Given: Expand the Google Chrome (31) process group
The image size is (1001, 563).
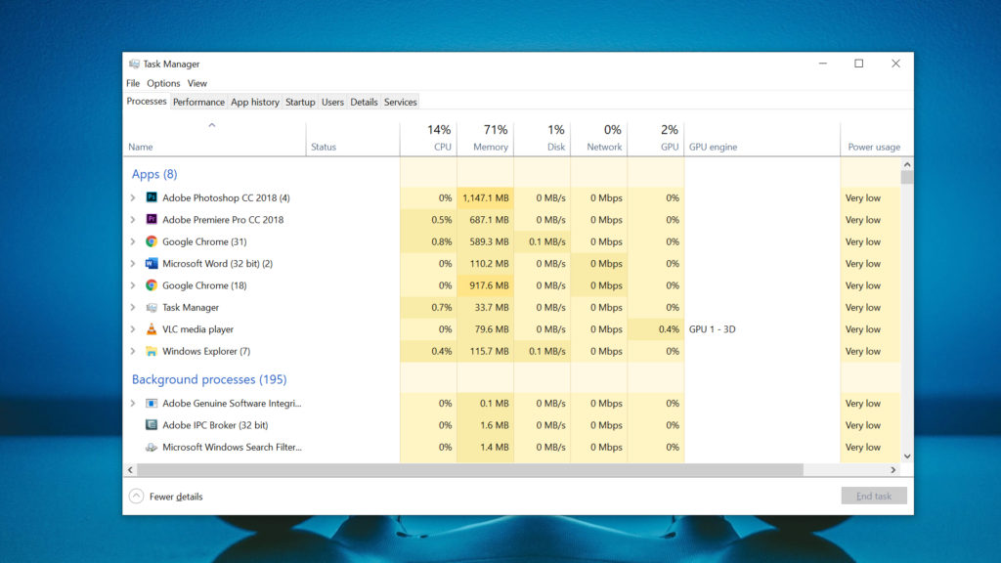Looking at the screenshot, I should (x=133, y=241).
